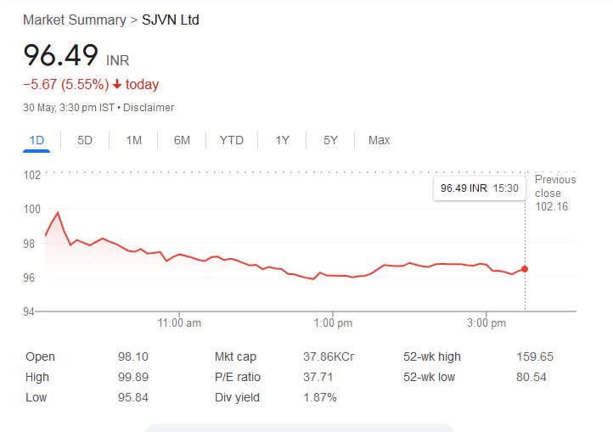Select the 1D time range tab
Screen dimensions: 613x432
37,140
